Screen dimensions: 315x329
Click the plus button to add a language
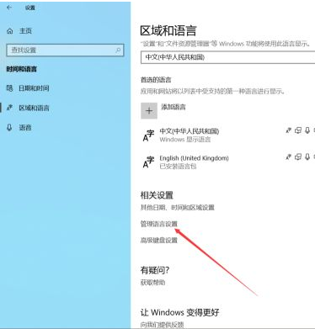pyautogui.click(x=149, y=111)
